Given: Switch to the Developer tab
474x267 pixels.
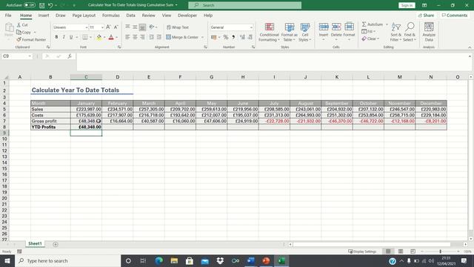Looking at the screenshot, I should (187, 15).
